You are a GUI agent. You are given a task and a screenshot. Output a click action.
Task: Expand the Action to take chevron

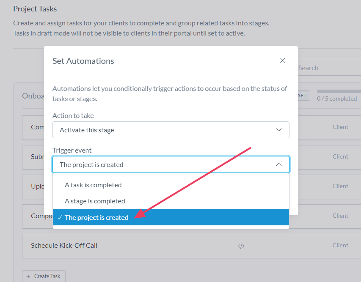click(x=278, y=130)
